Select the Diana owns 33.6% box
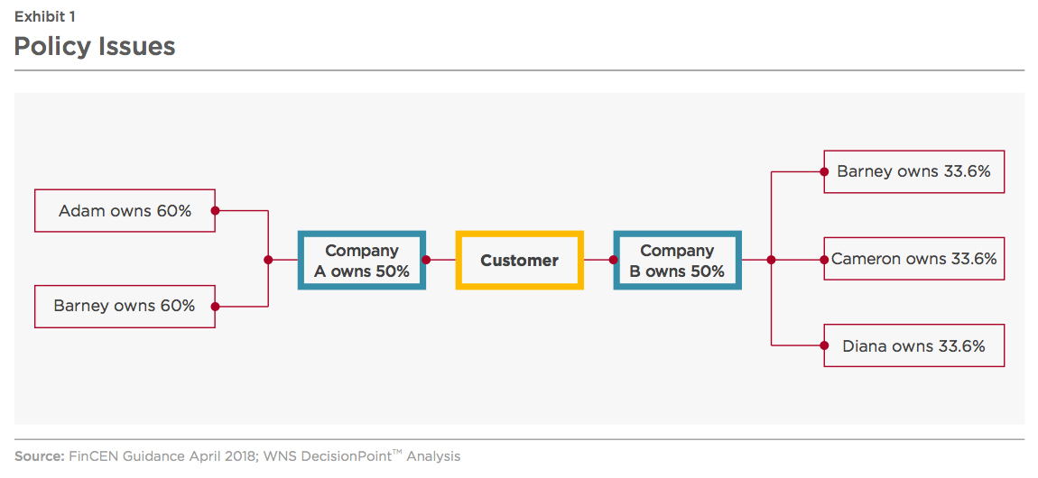The height and width of the screenshot is (478, 1038). click(913, 345)
